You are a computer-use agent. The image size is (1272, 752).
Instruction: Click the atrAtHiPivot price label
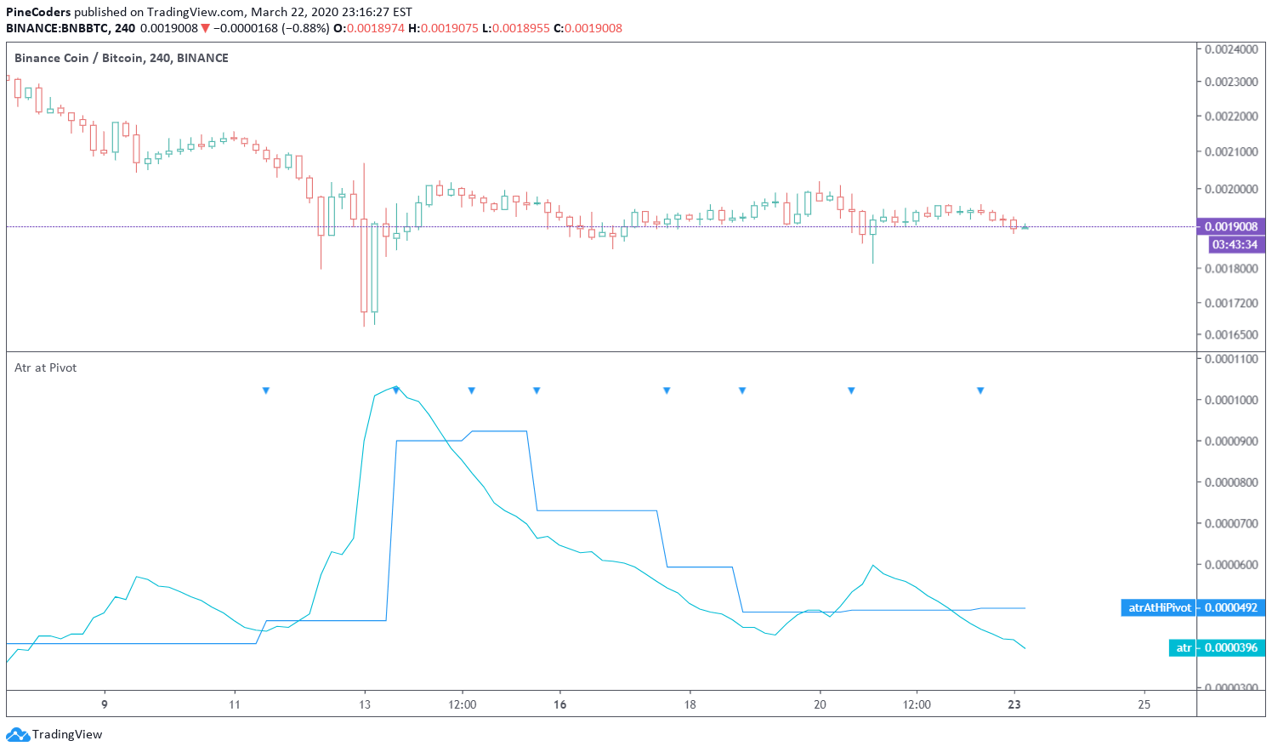(x=1158, y=608)
